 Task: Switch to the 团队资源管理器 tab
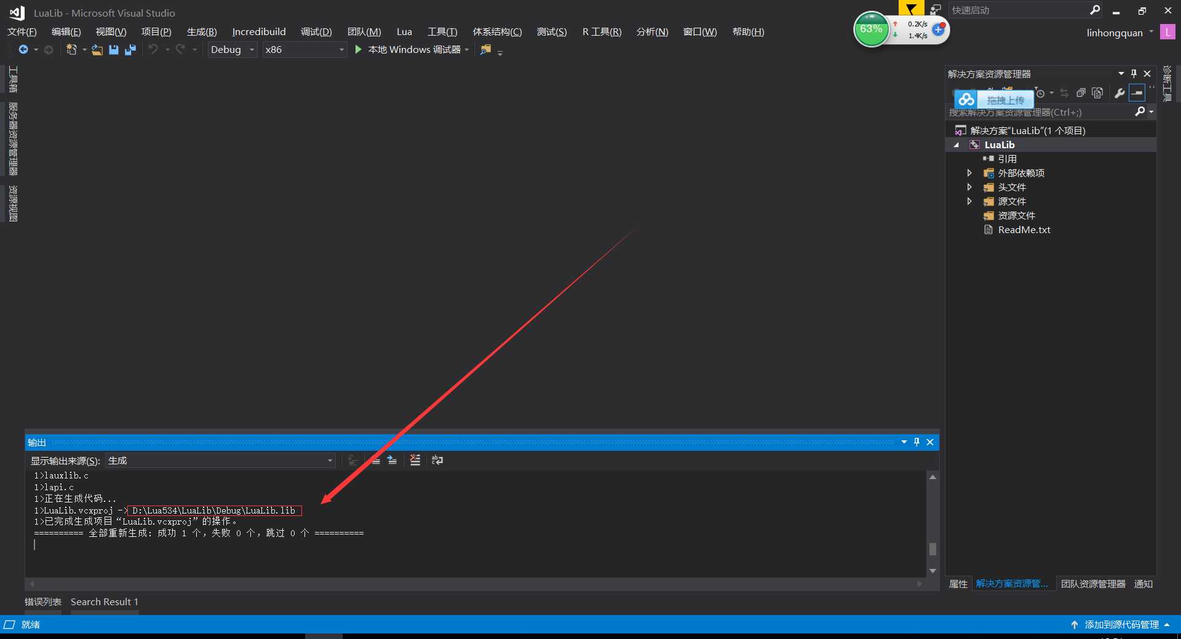pos(1093,584)
